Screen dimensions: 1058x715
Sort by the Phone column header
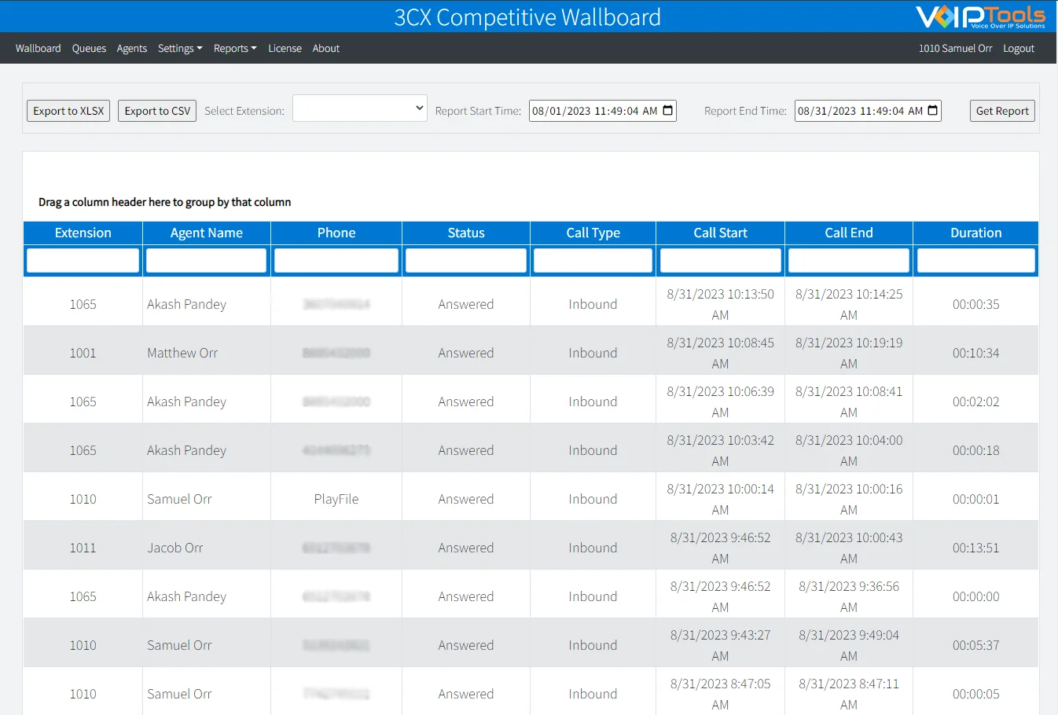click(336, 233)
